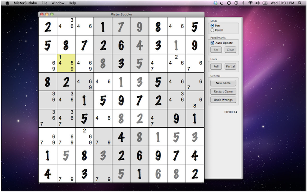
Task: Click the Spotlight search icon
Action: [x=300, y=3]
